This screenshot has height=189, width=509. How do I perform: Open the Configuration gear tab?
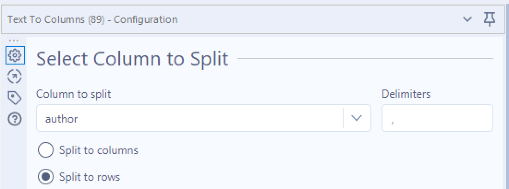pos(15,56)
